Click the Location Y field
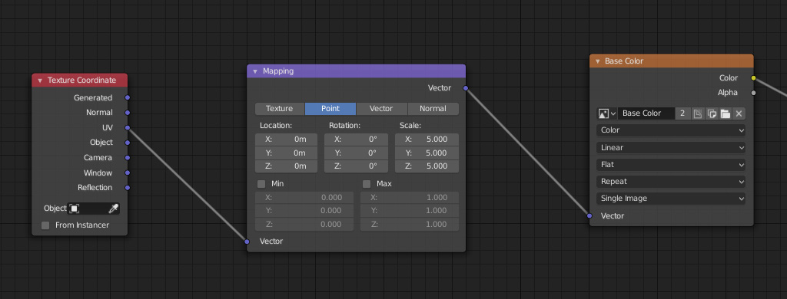787x299 pixels. pyautogui.click(x=286, y=153)
